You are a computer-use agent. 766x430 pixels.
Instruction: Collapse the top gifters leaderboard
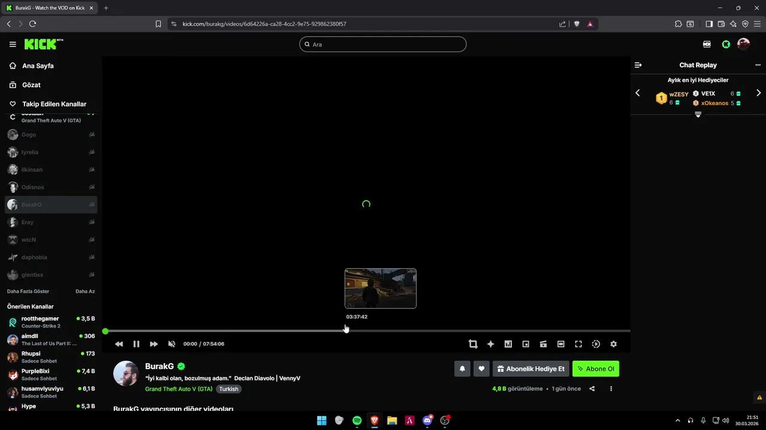click(x=698, y=114)
